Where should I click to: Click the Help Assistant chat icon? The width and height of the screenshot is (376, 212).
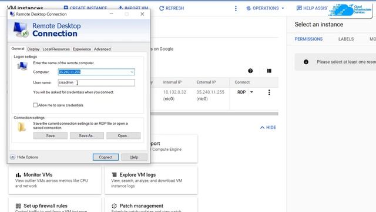pyautogui.click(x=299, y=8)
